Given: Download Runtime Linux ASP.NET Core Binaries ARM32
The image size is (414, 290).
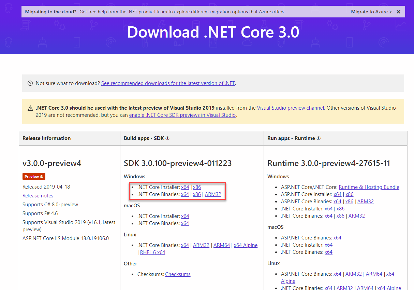Looking at the screenshot, I should coord(354,274).
